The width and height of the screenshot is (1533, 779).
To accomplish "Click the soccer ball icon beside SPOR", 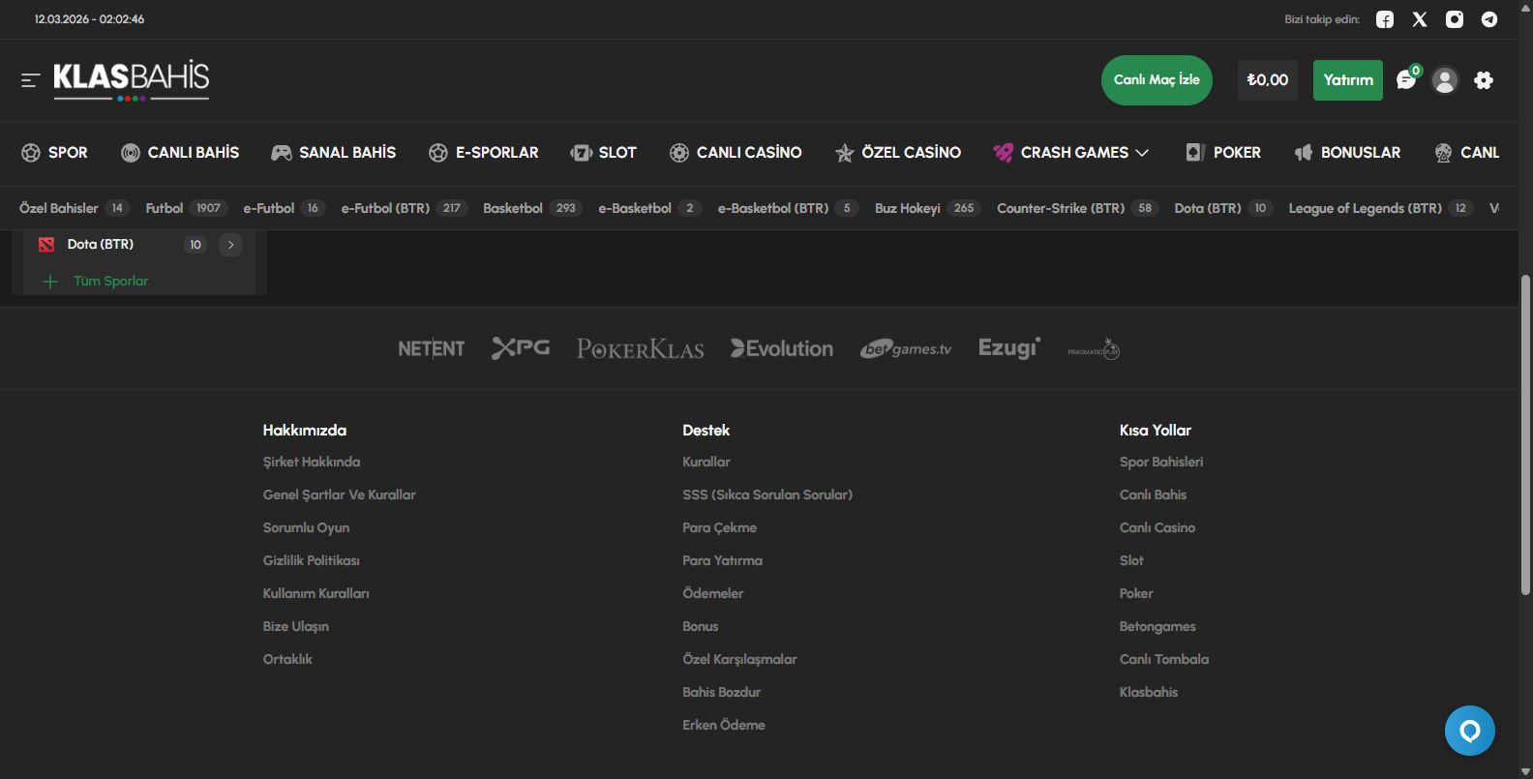I will coord(31,153).
